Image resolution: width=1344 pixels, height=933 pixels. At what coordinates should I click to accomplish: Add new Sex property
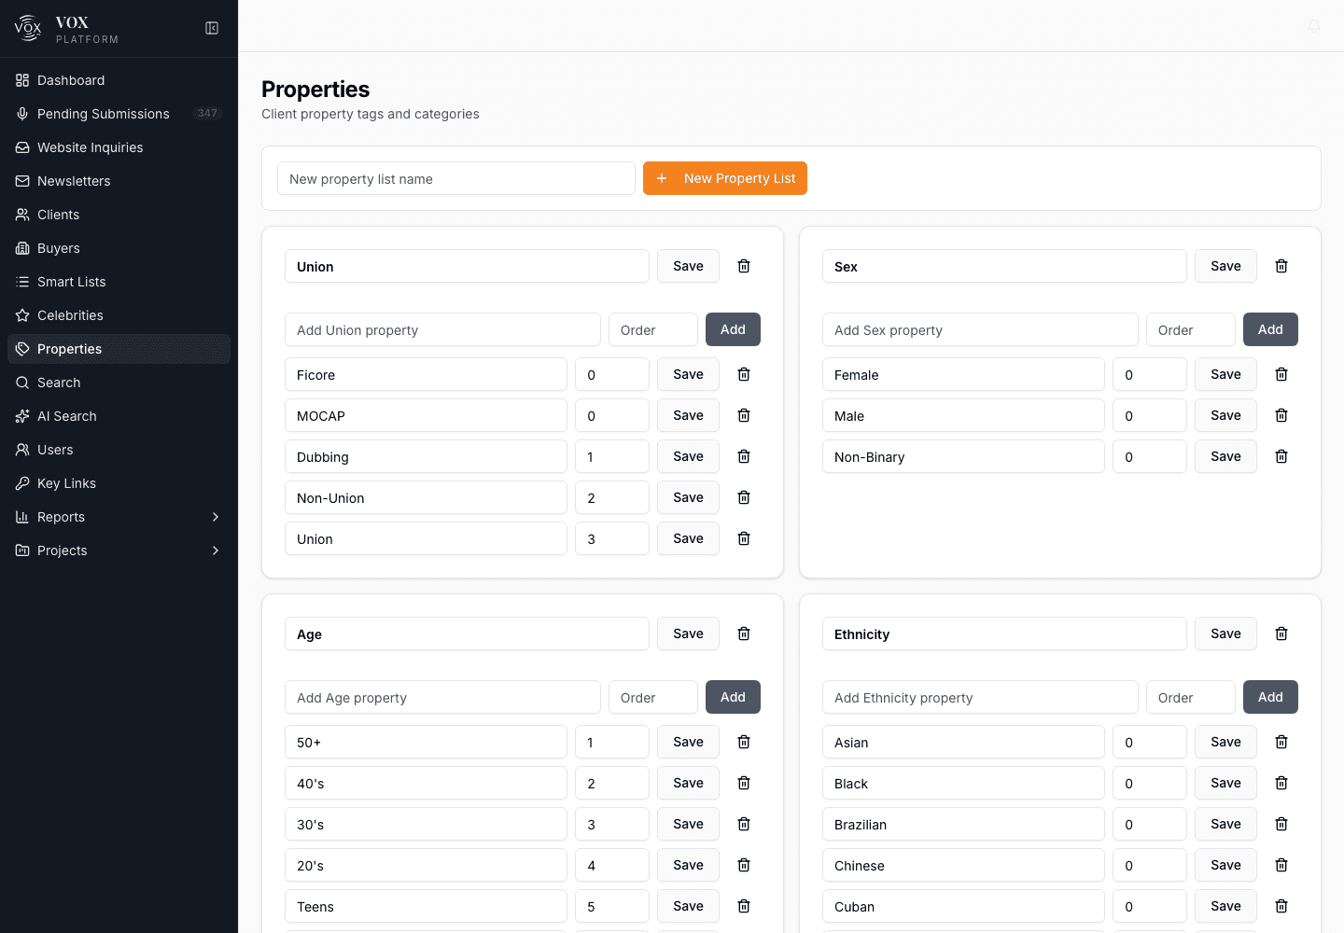tap(1270, 329)
